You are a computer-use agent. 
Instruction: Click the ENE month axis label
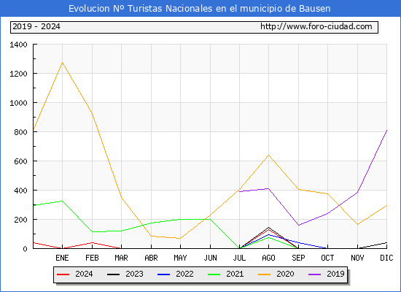click(x=62, y=258)
